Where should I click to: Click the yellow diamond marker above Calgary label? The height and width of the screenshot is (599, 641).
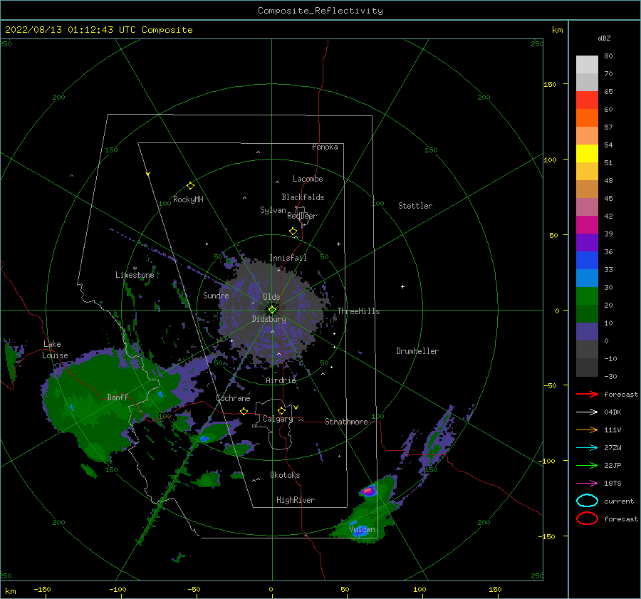tap(281, 410)
